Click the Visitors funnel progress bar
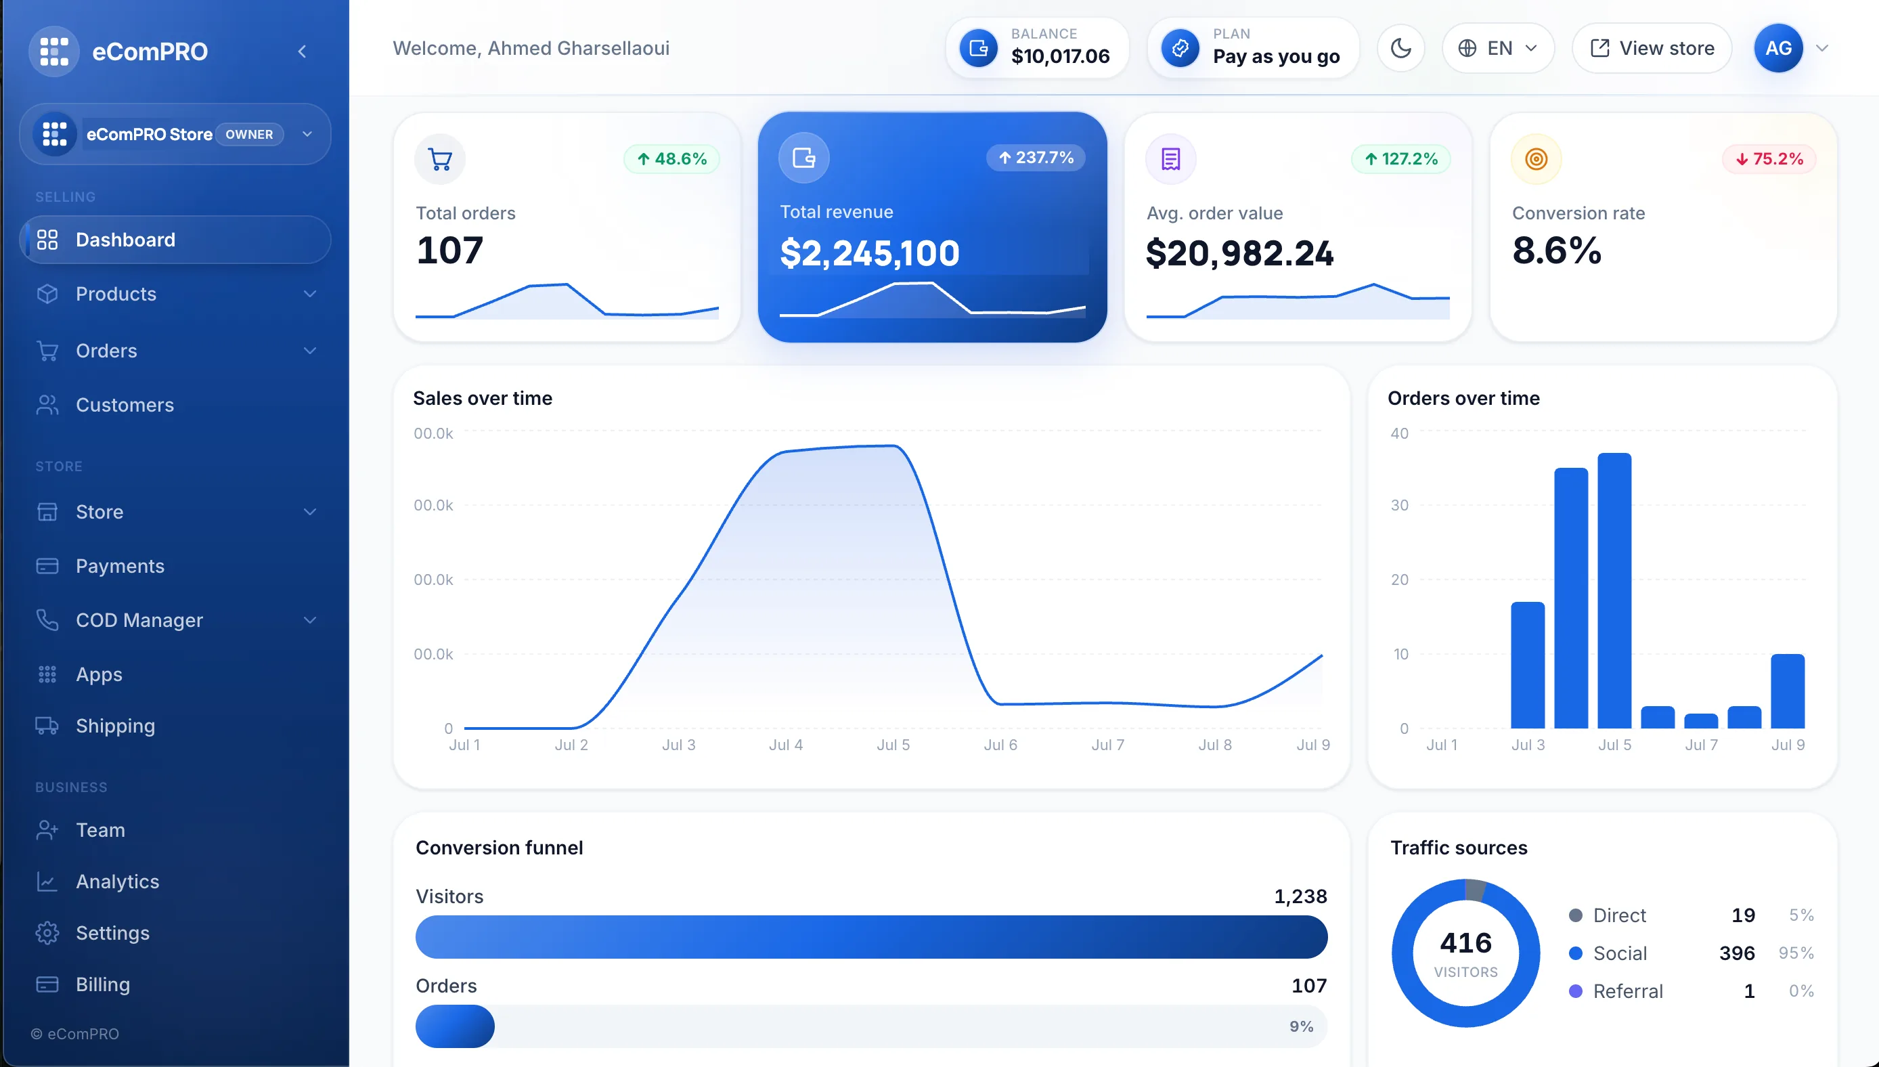1879x1067 pixels. 871,936
